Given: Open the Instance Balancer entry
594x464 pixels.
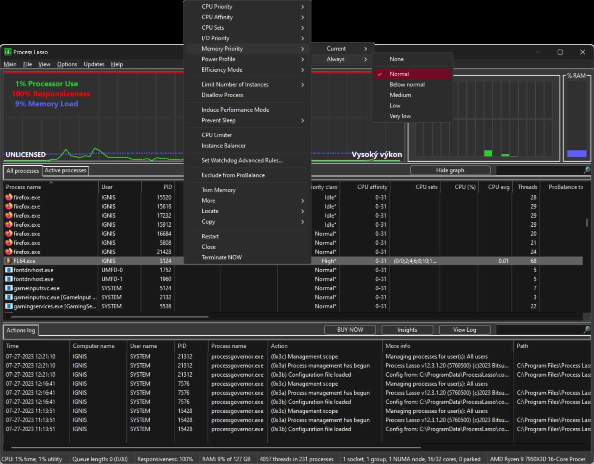Looking at the screenshot, I should 248,146.
